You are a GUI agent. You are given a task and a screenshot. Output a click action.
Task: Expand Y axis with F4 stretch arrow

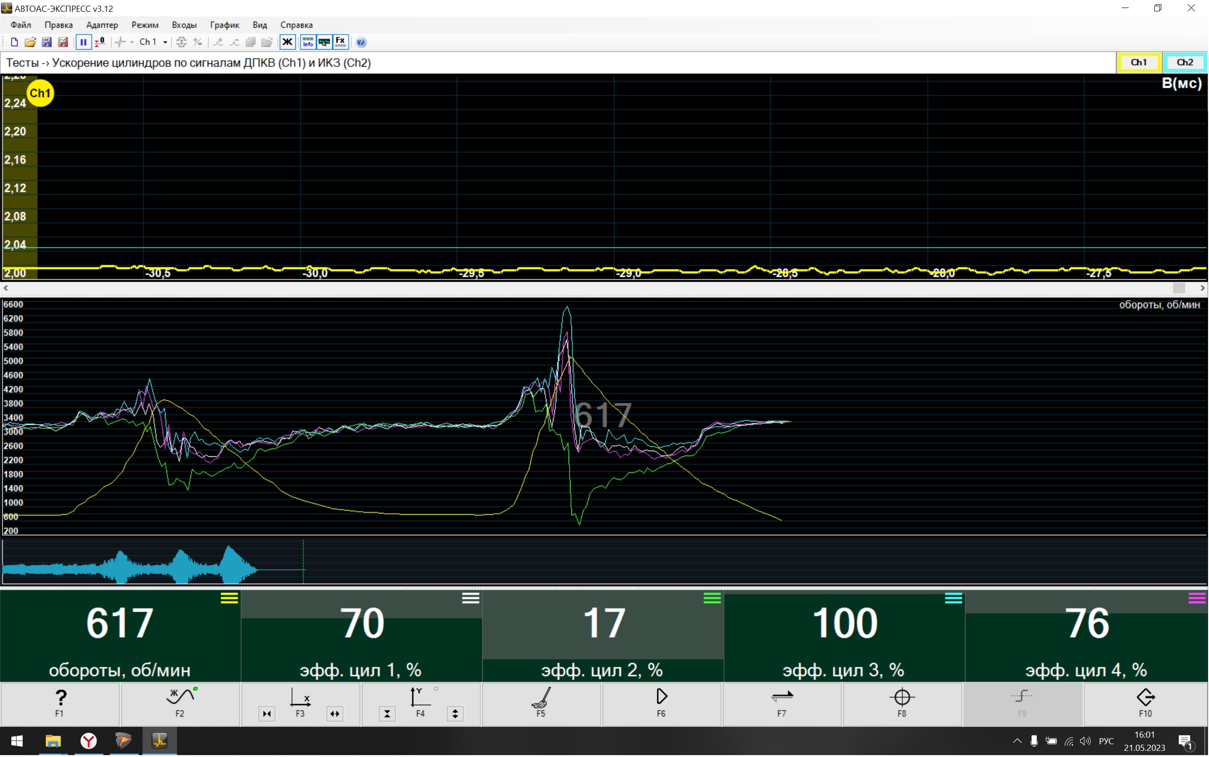pyautogui.click(x=455, y=714)
